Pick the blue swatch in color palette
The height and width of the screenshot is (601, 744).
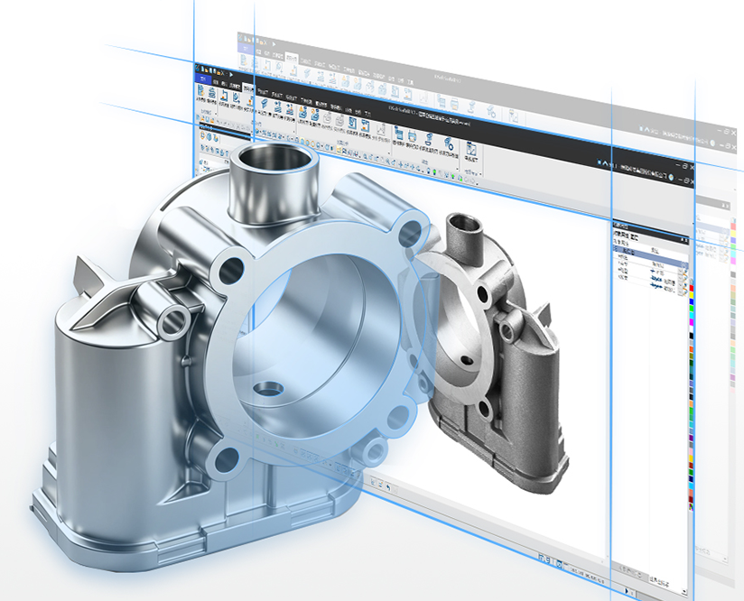(692, 301)
